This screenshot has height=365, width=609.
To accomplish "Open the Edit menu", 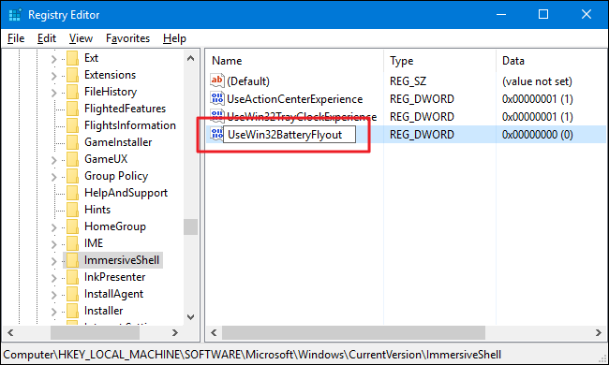I will point(47,38).
